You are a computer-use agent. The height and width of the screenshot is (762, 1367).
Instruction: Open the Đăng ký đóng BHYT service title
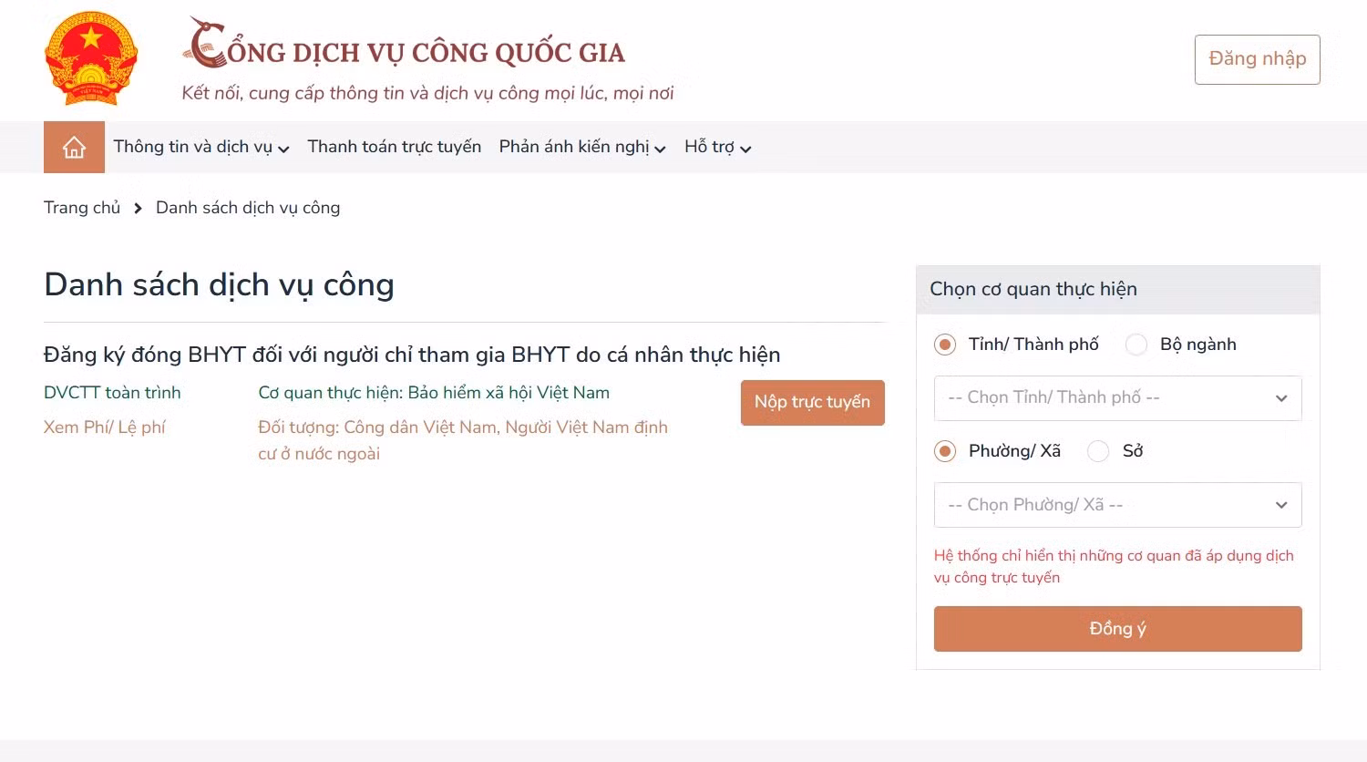click(412, 355)
